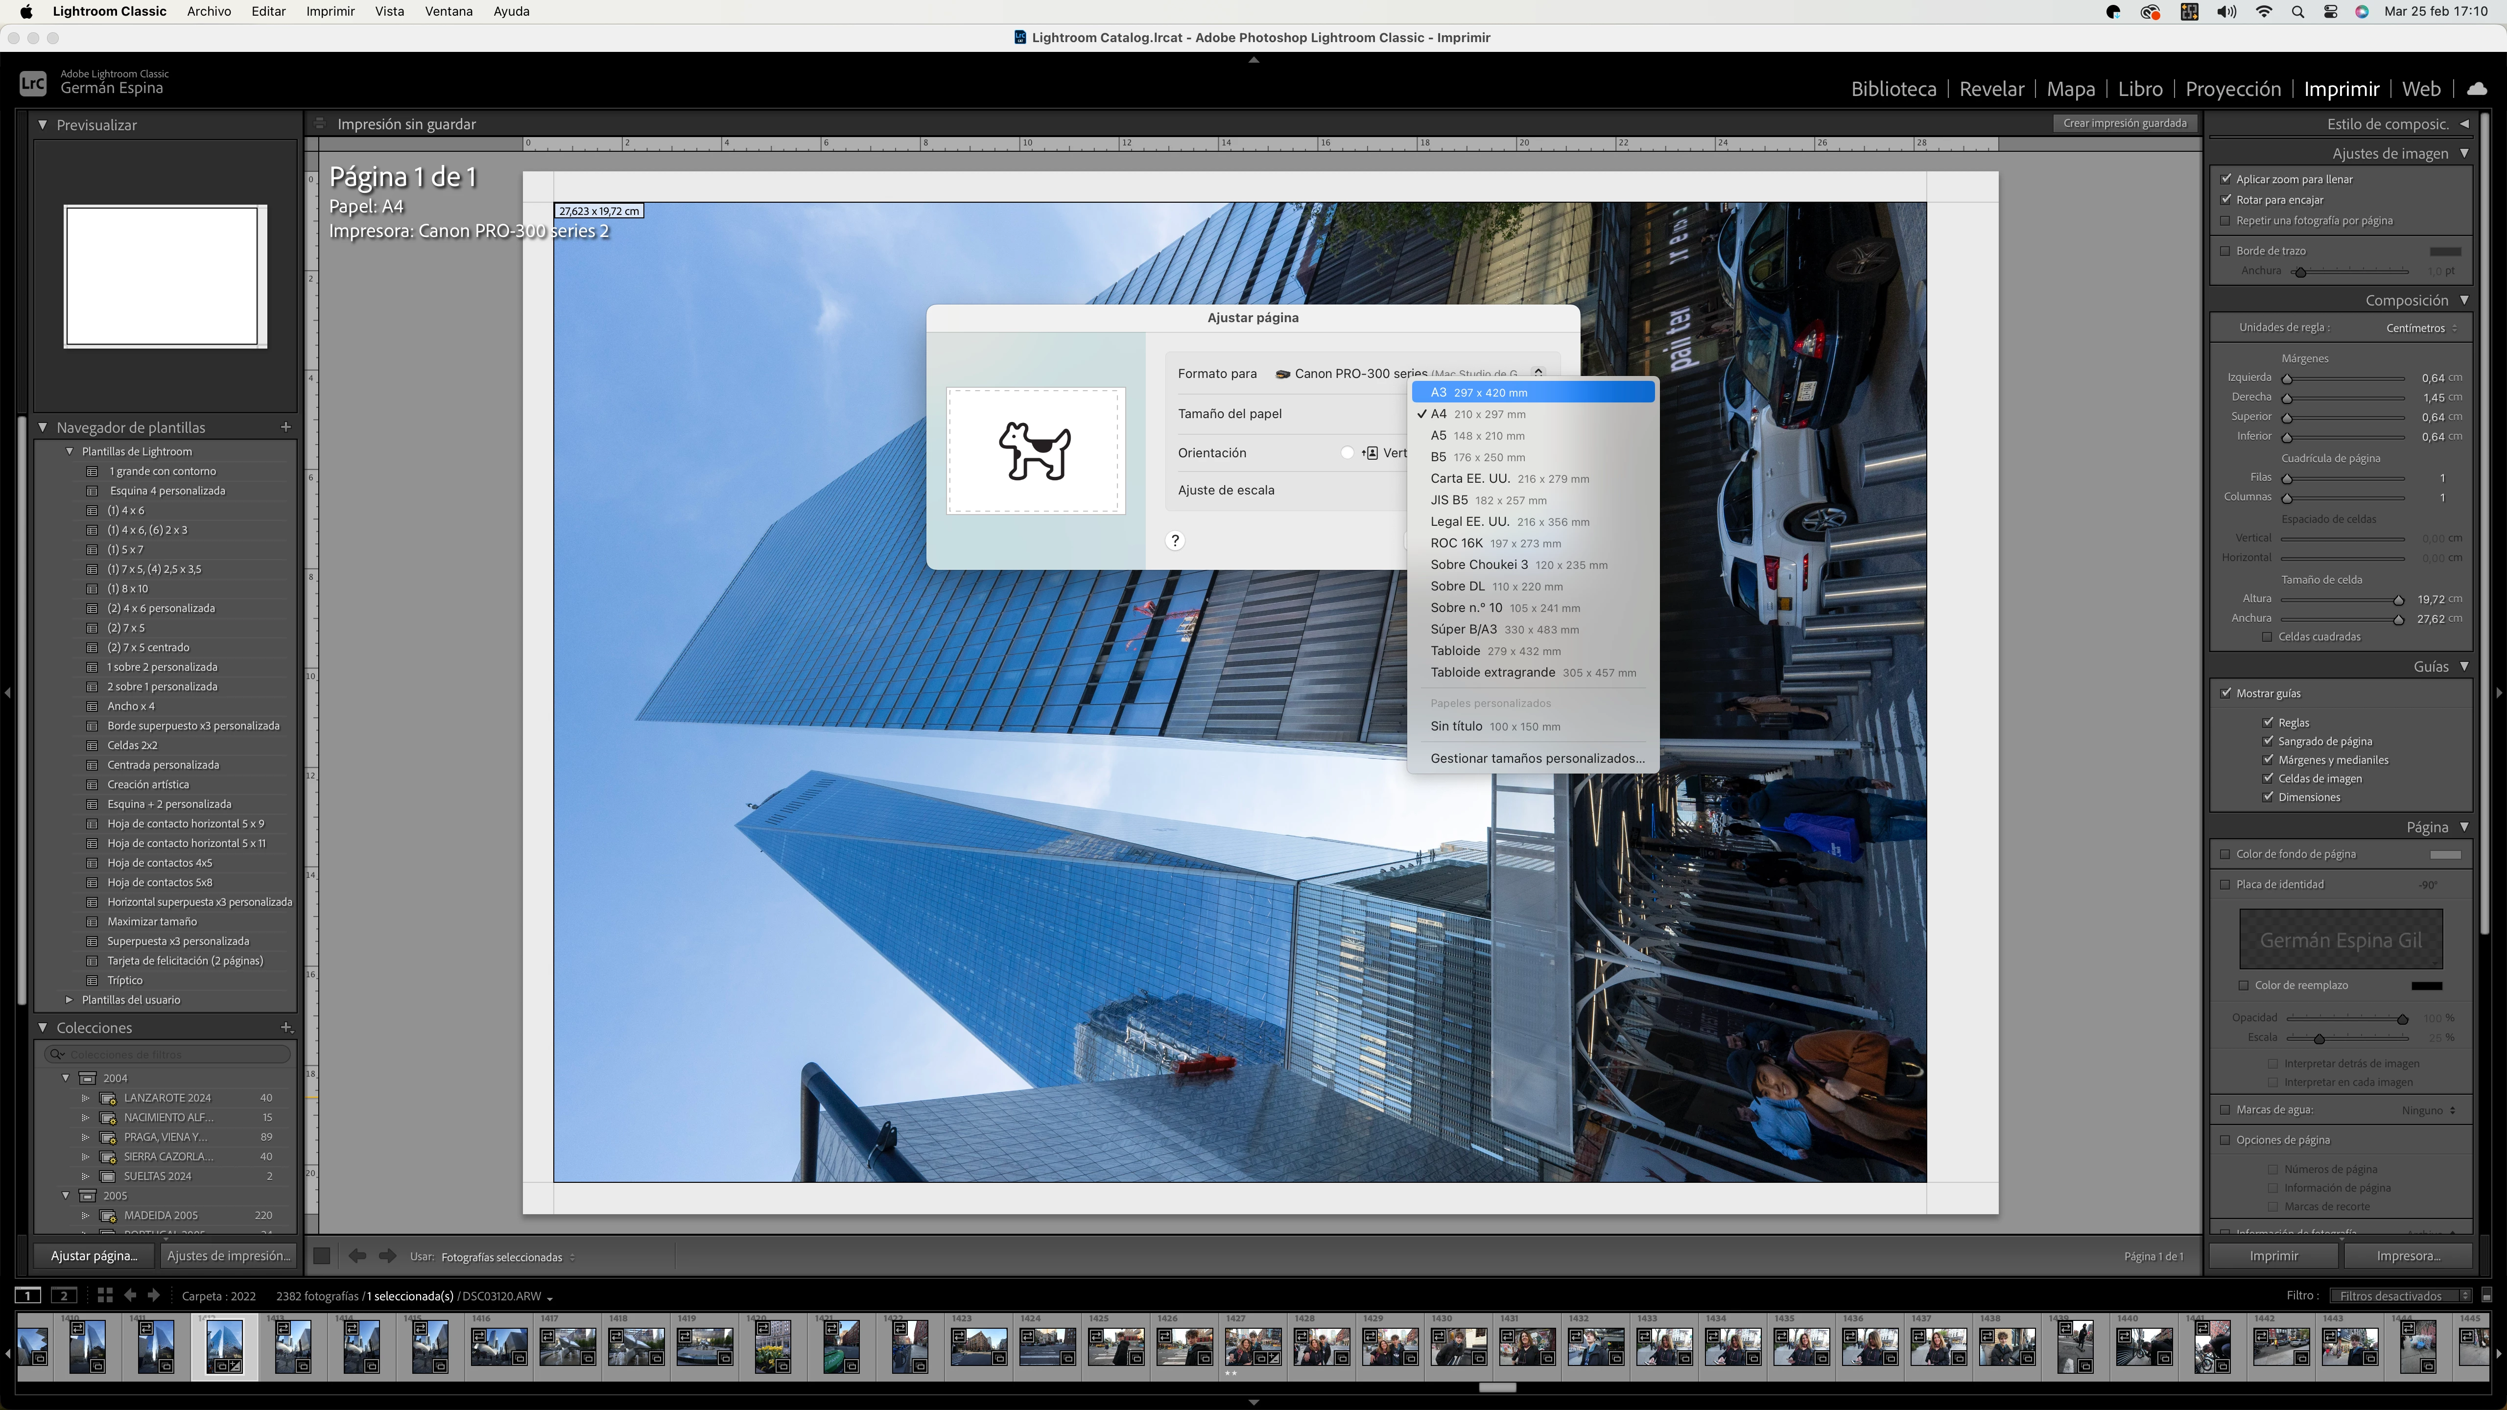Click the secondary display 2 icon
2507x1410 pixels.
pyautogui.click(x=64, y=1295)
